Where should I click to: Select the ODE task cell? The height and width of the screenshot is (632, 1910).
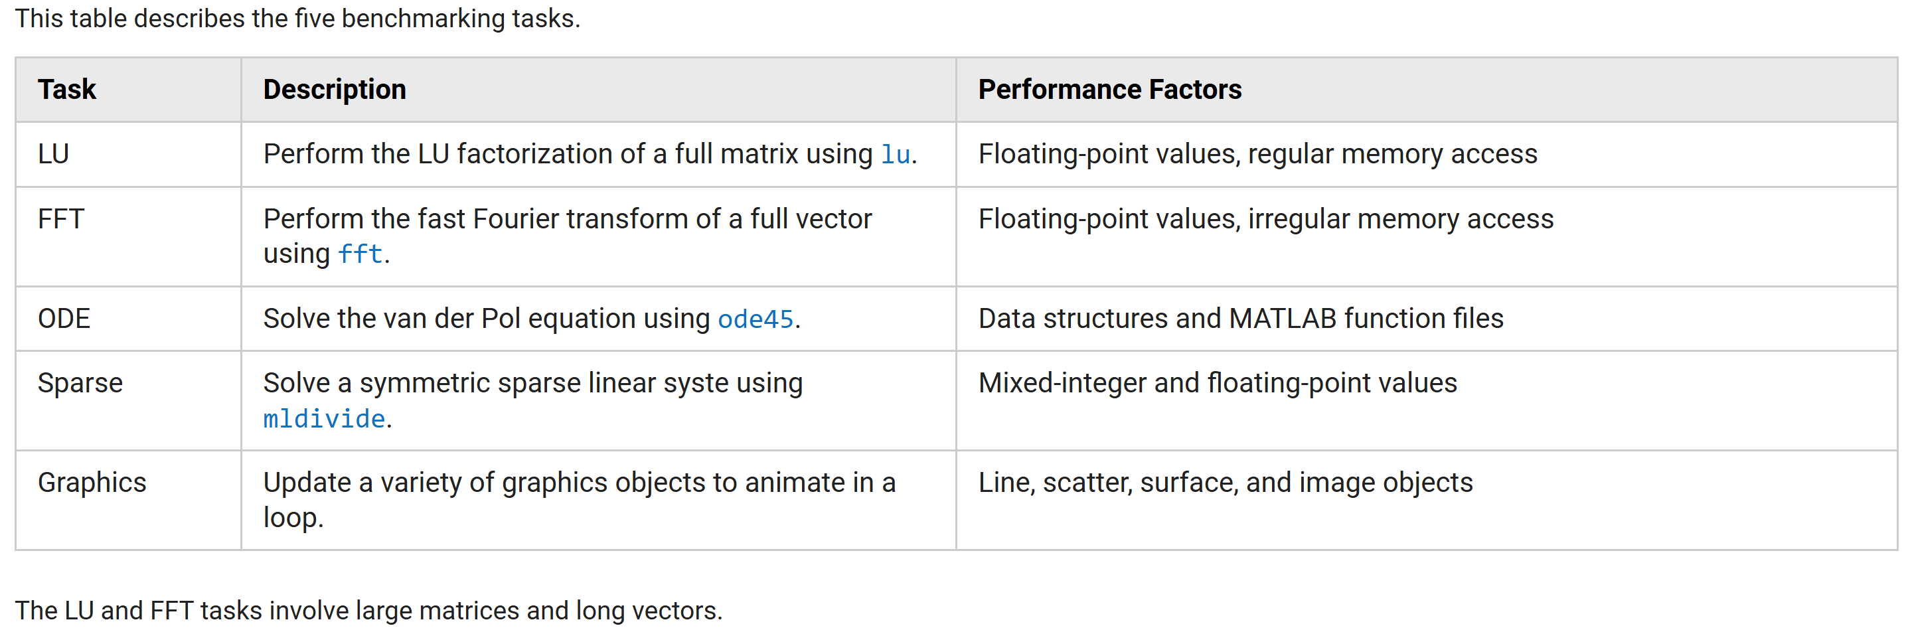pyautogui.click(x=64, y=319)
